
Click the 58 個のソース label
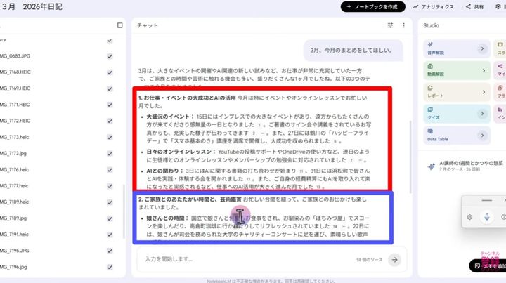click(369, 260)
